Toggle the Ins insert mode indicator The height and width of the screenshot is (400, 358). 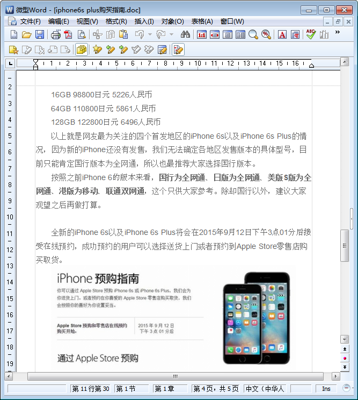(x=326, y=389)
